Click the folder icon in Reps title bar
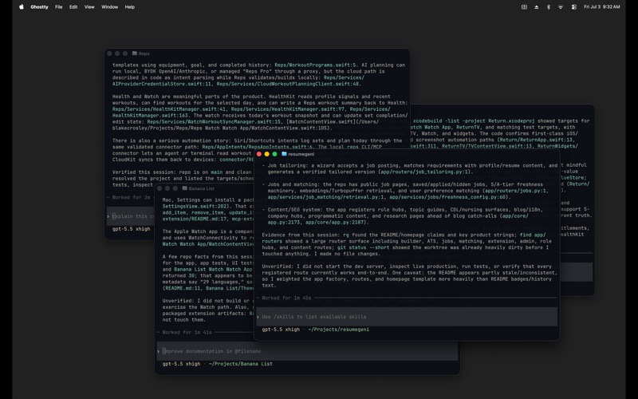 point(134,53)
